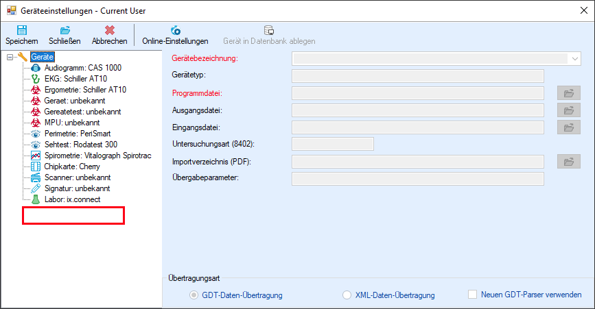Viewport: 595px width, 309px height.
Task: Click the Übergabeparameter input field
Action: 418,179
